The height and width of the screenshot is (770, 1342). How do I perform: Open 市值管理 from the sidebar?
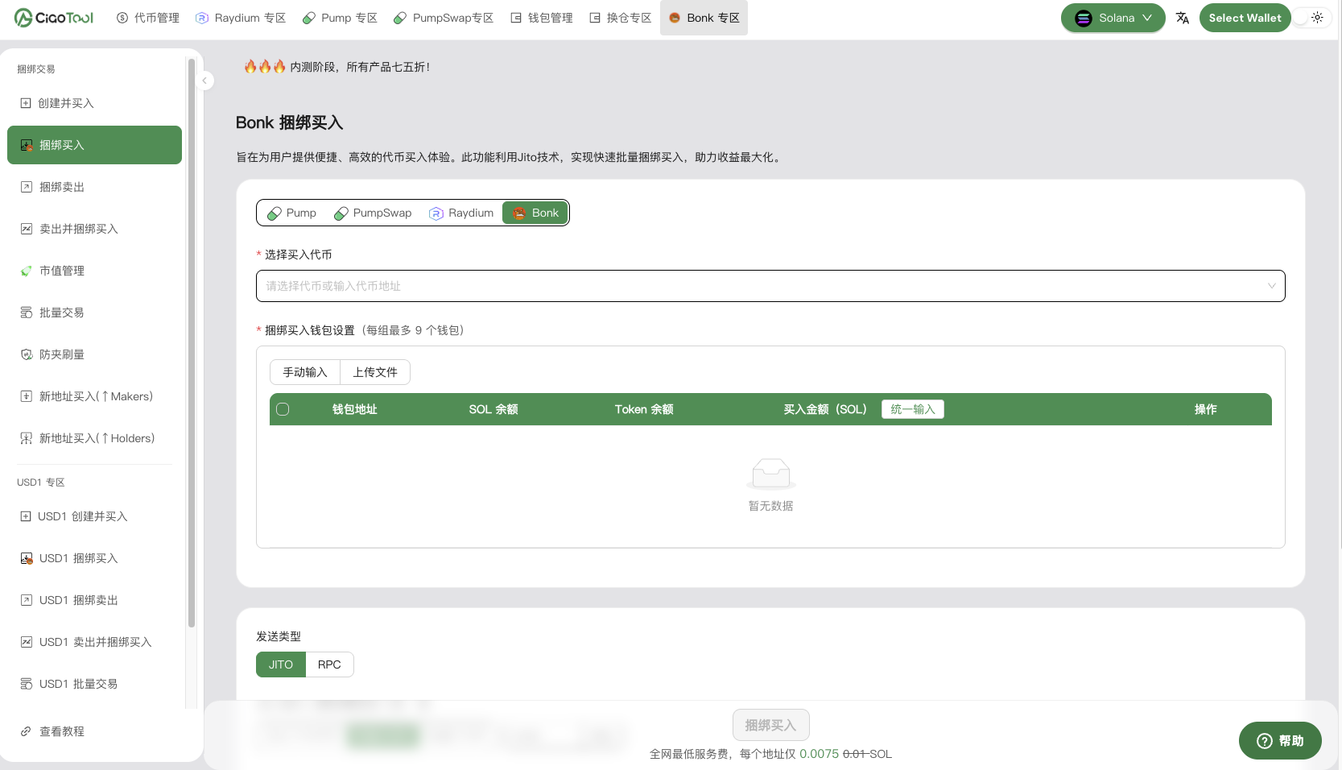pyautogui.click(x=25, y=271)
